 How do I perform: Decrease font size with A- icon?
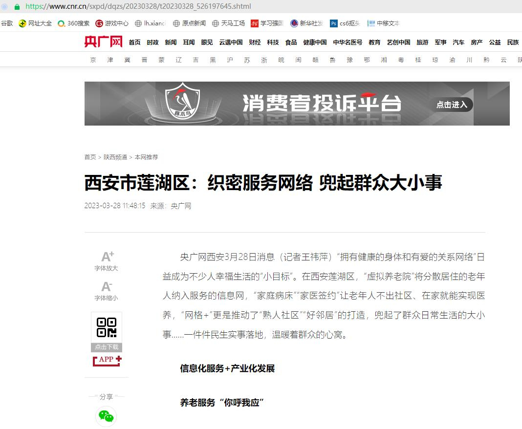[107, 287]
